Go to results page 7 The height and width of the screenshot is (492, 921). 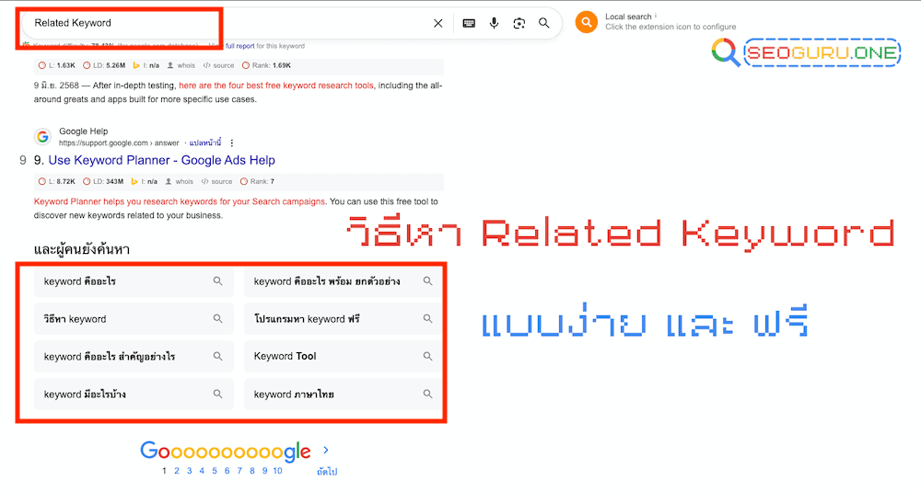(x=239, y=471)
